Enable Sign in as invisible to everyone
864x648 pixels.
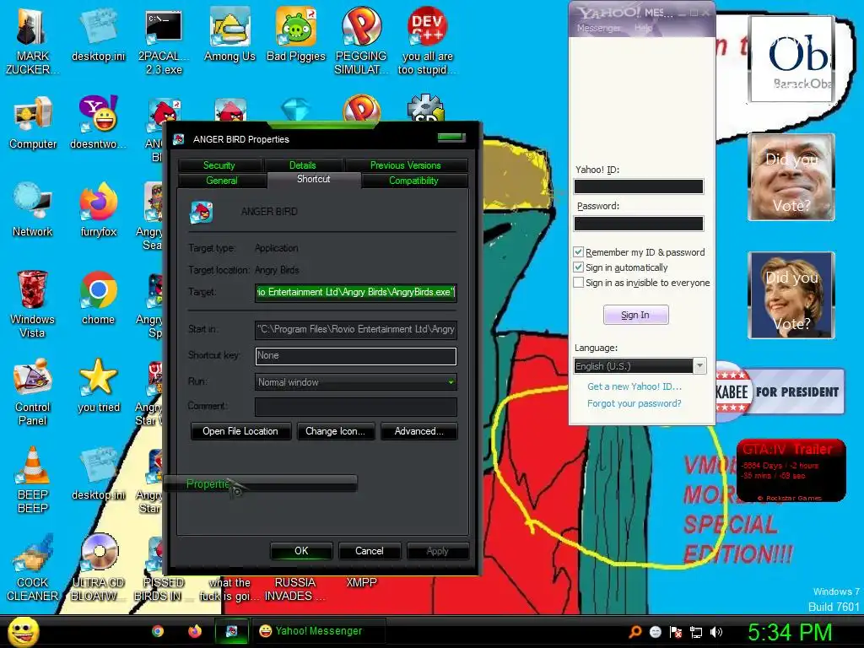point(578,283)
